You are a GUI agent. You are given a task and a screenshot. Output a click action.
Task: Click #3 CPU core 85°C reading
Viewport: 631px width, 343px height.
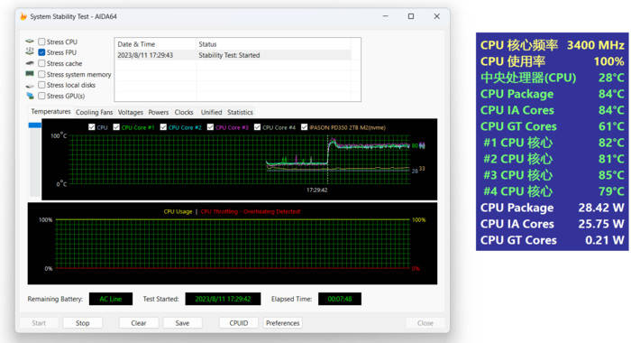[x=611, y=175]
